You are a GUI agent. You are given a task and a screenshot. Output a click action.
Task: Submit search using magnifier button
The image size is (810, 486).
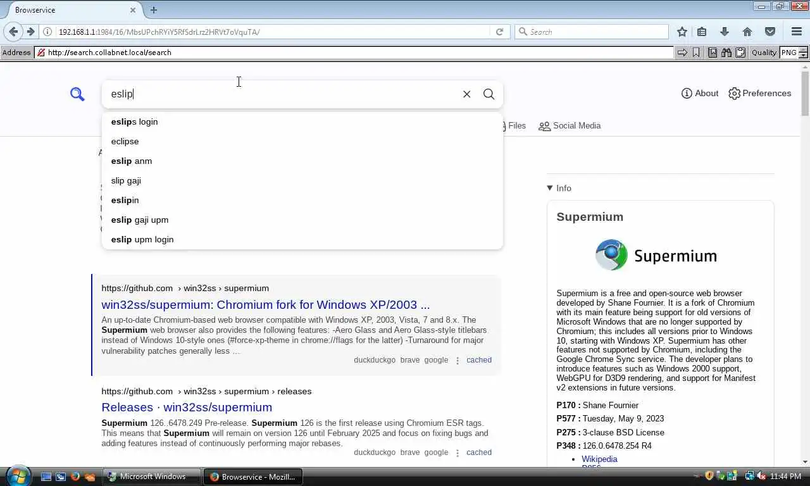(x=489, y=94)
